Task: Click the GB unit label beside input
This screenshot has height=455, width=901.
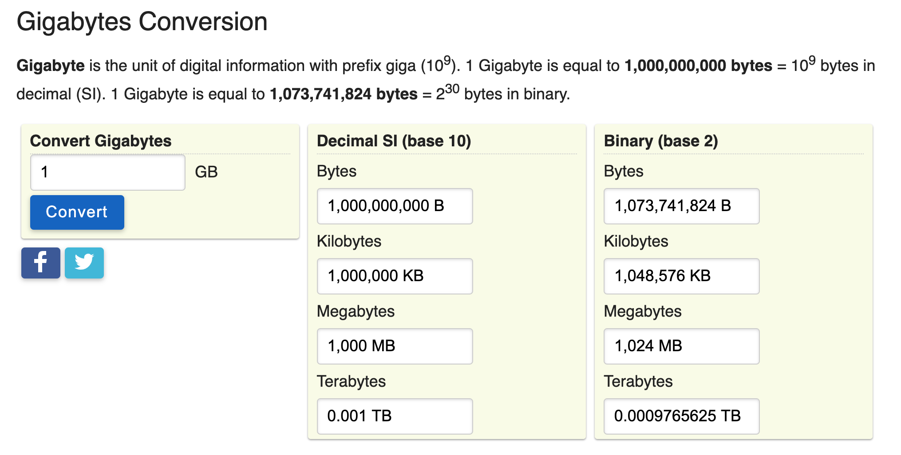Action: point(206,172)
